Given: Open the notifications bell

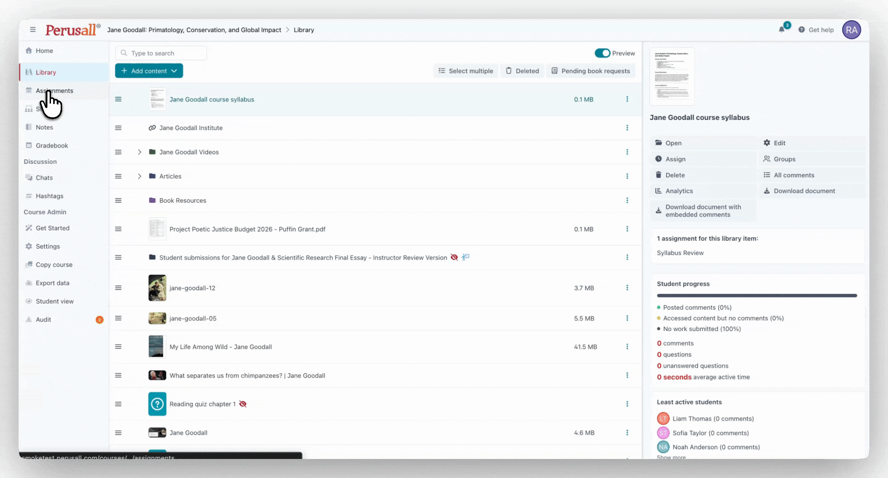Looking at the screenshot, I should click(782, 30).
